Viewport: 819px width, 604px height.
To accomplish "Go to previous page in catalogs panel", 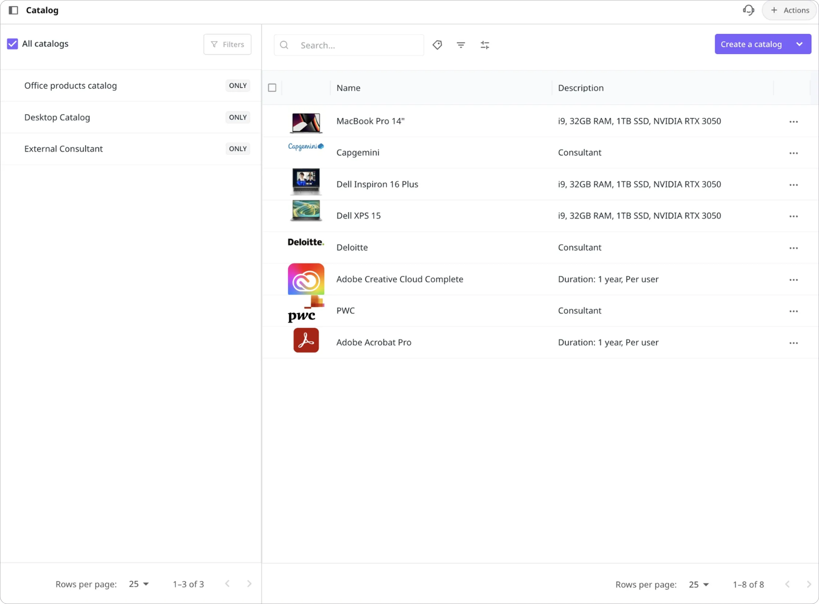I will (227, 584).
